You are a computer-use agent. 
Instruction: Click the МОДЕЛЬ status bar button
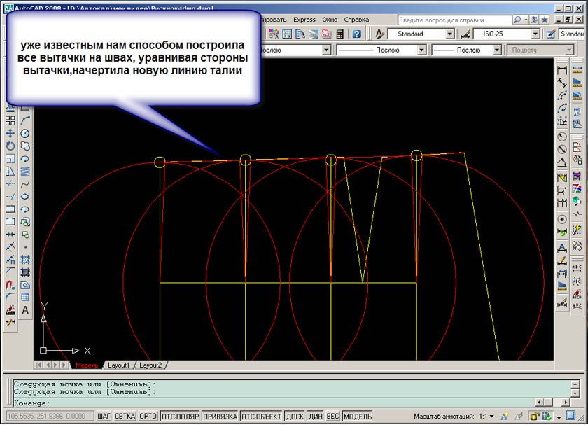[x=358, y=416]
